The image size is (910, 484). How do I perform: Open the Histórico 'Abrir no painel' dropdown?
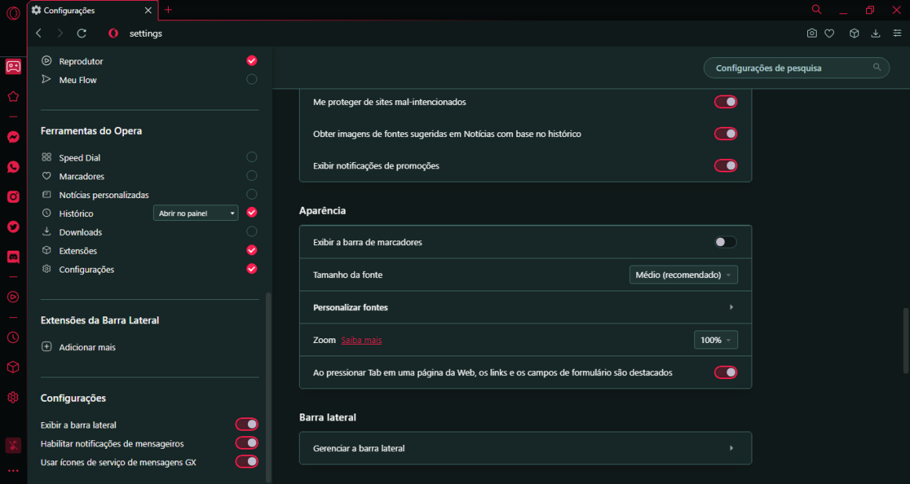[x=195, y=213]
